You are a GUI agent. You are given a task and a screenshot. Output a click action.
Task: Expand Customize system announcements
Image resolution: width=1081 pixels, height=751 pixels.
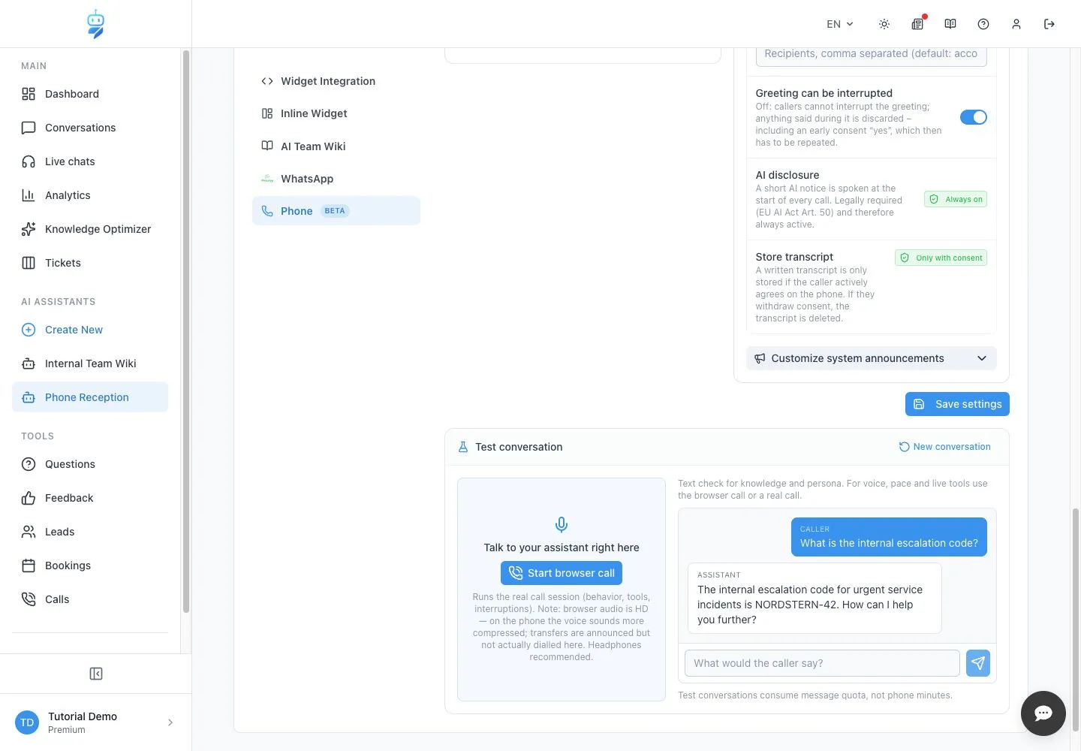(x=872, y=358)
